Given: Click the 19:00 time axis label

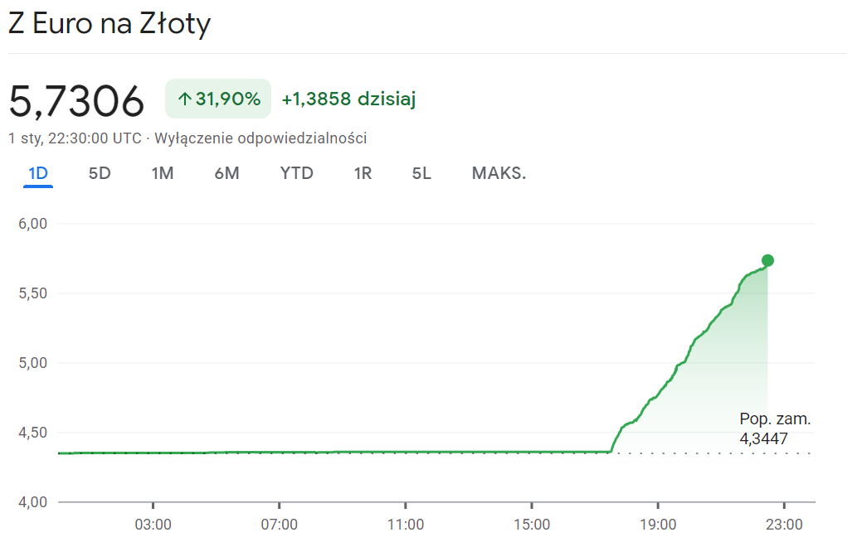Looking at the screenshot, I should pos(657,524).
